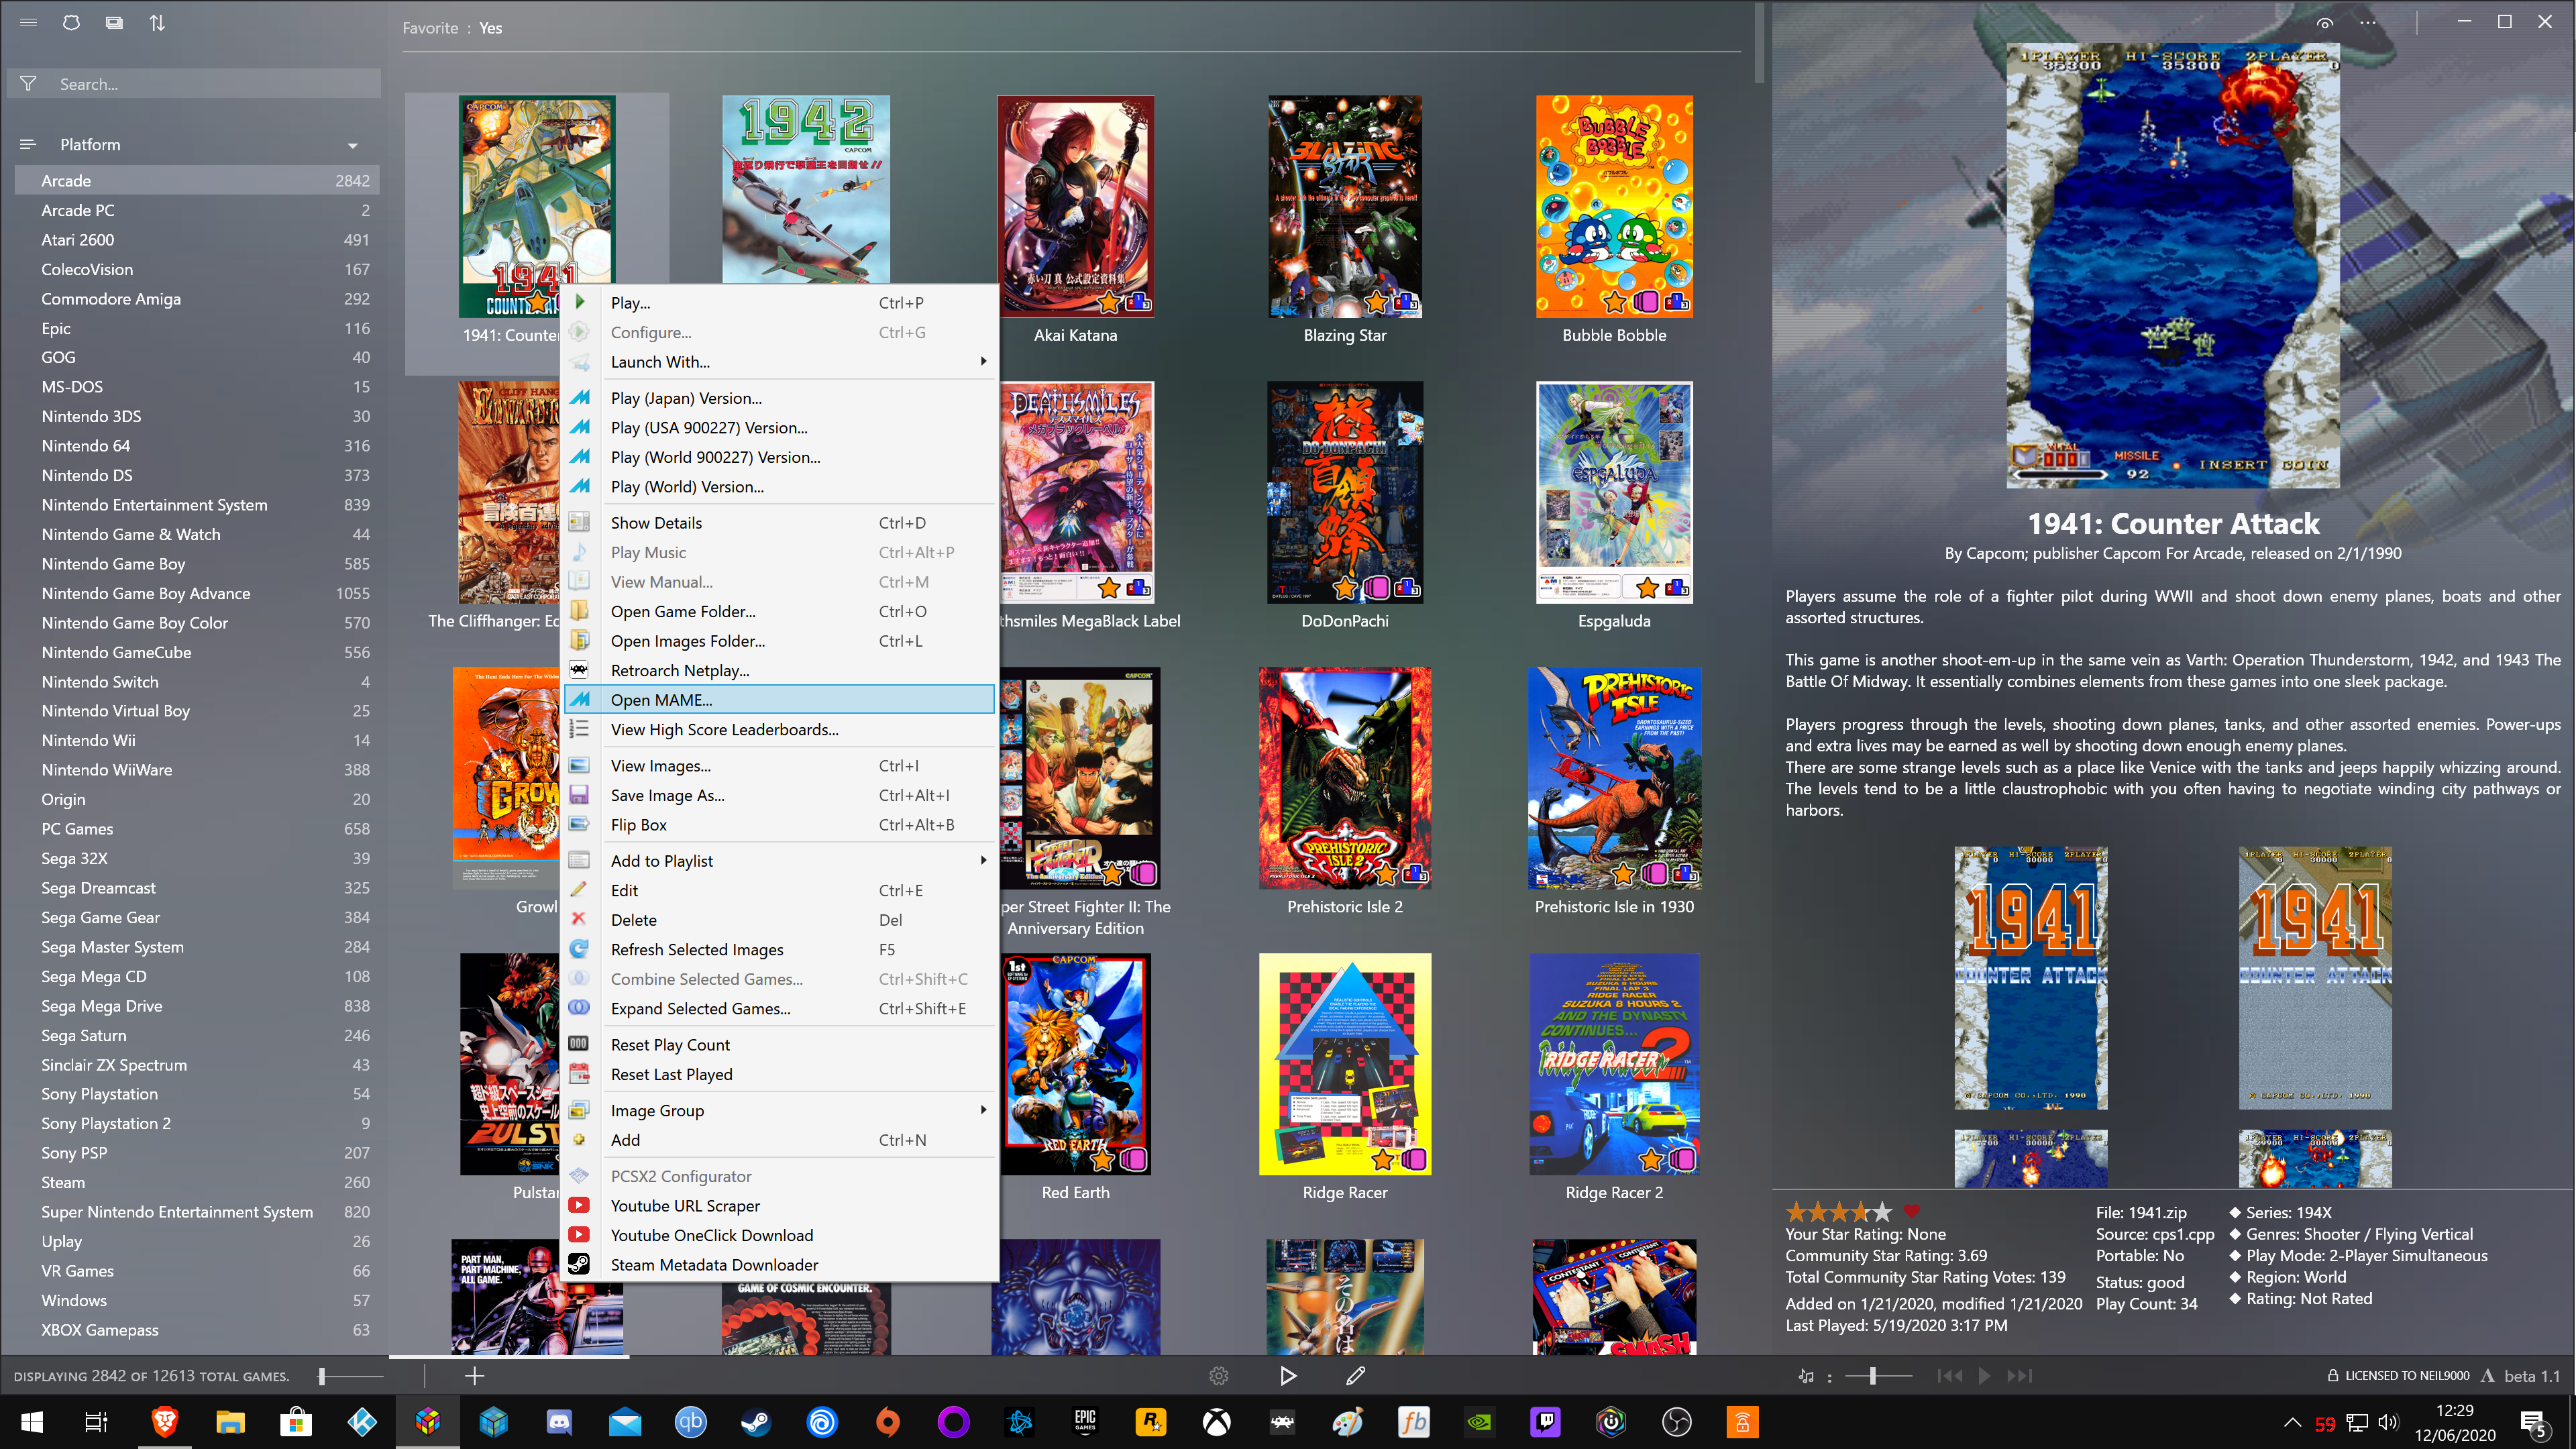
Task: Expand the Launch With submenu arrow
Action: click(x=983, y=361)
